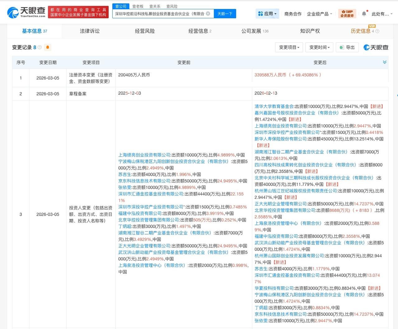The height and width of the screenshot is (329, 398).
Task: Select the 基本信息 tab
Action: point(35,31)
